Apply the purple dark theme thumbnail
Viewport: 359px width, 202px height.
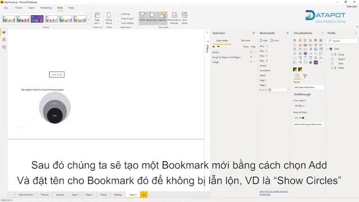point(37,19)
